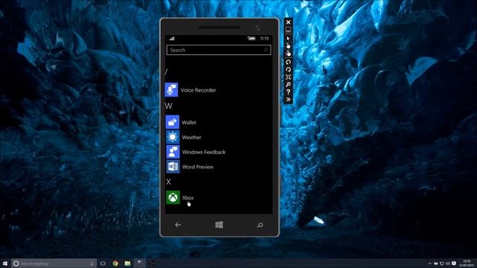Viewport: 477px width, 268px height.
Task: Select the 'Word Preview' label
Action: (198, 167)
